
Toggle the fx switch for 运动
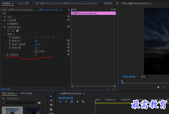5,17
